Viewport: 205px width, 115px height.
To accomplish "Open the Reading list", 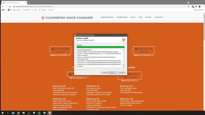I will point(199,10).
